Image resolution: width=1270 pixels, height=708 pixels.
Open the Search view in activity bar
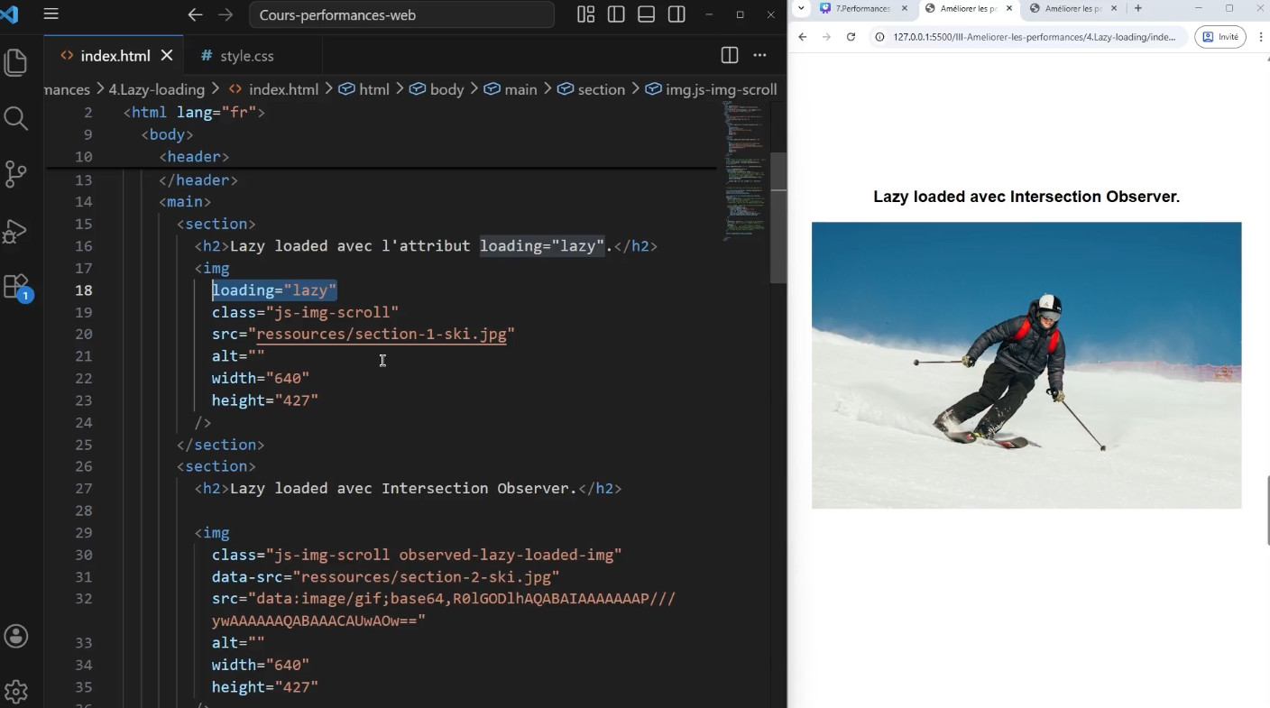tap(16, 118)
